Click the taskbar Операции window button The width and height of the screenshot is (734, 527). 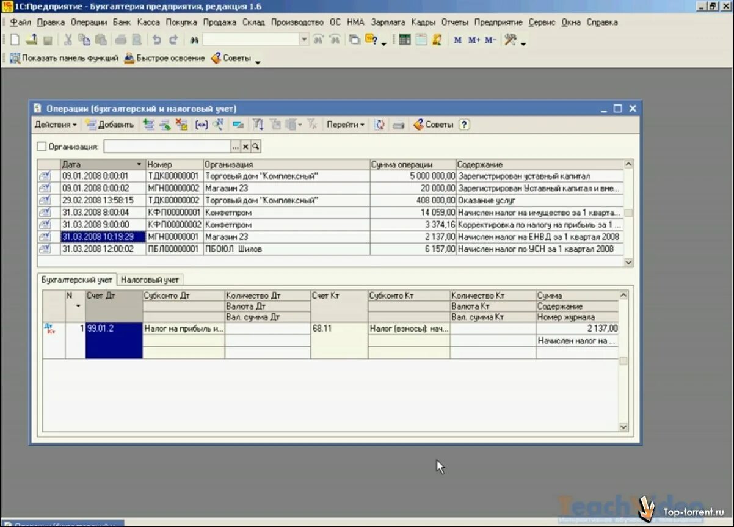62,523
